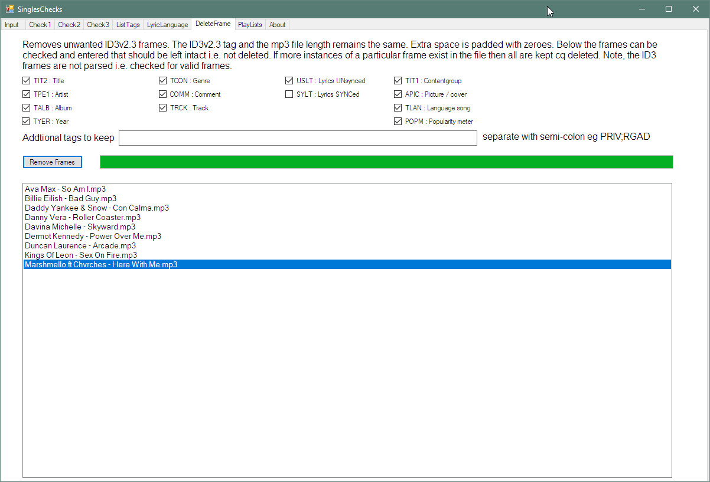Screen dimensions: 710x482
Task: Open the PlayLists tab
Action: click(250, 25)
